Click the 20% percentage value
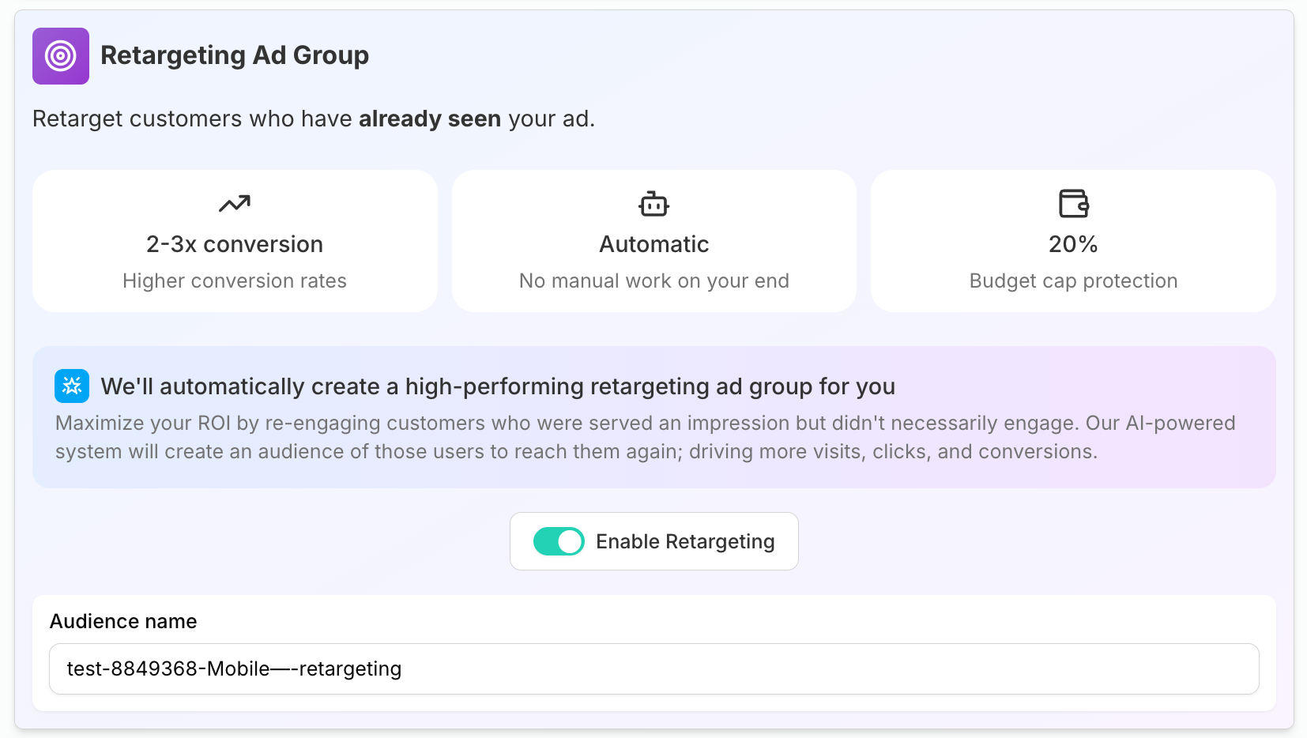This screenshot has width=1307, height=738. click(x=1073, y=244)
